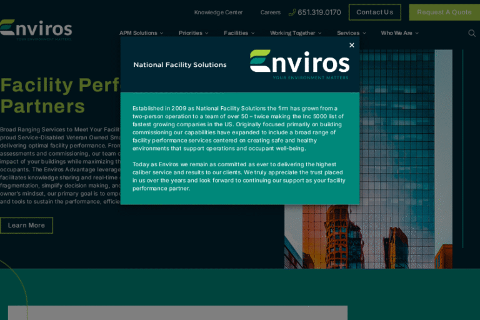480x320 pixels.
Task: Open the Working Together menu
Action: (296, 33)
